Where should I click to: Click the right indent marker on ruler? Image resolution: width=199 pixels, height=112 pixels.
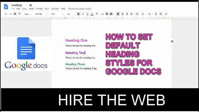tap(158, 18)
